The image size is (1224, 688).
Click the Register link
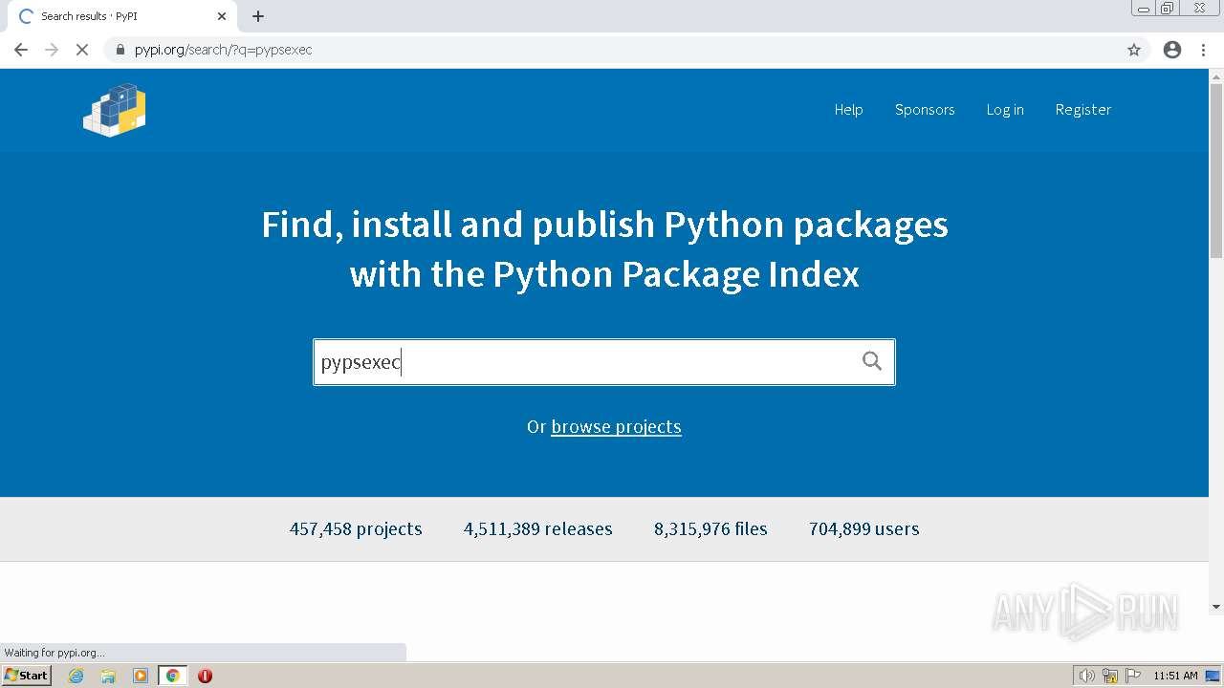(x=1082, y=110)
